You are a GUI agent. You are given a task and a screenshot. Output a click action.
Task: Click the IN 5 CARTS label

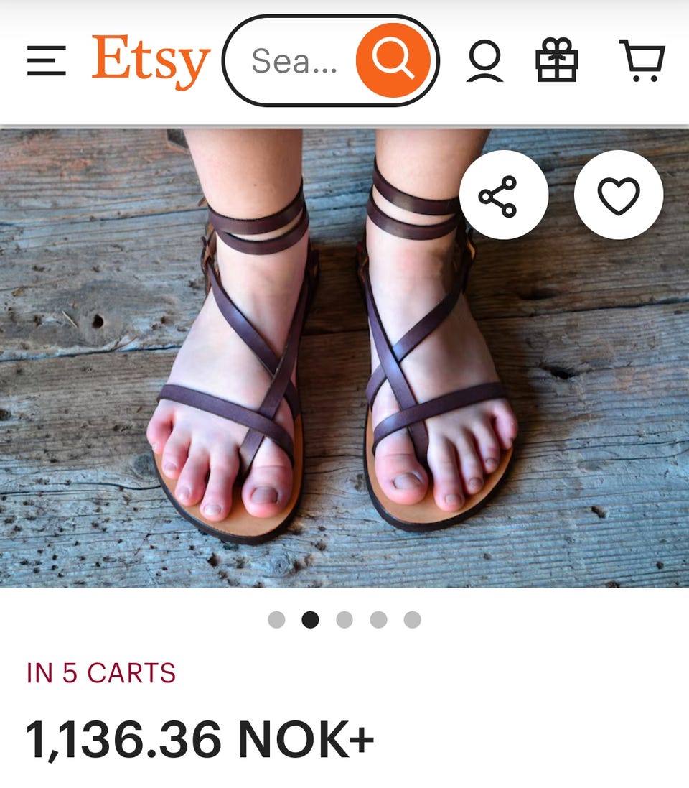point(101,673)
